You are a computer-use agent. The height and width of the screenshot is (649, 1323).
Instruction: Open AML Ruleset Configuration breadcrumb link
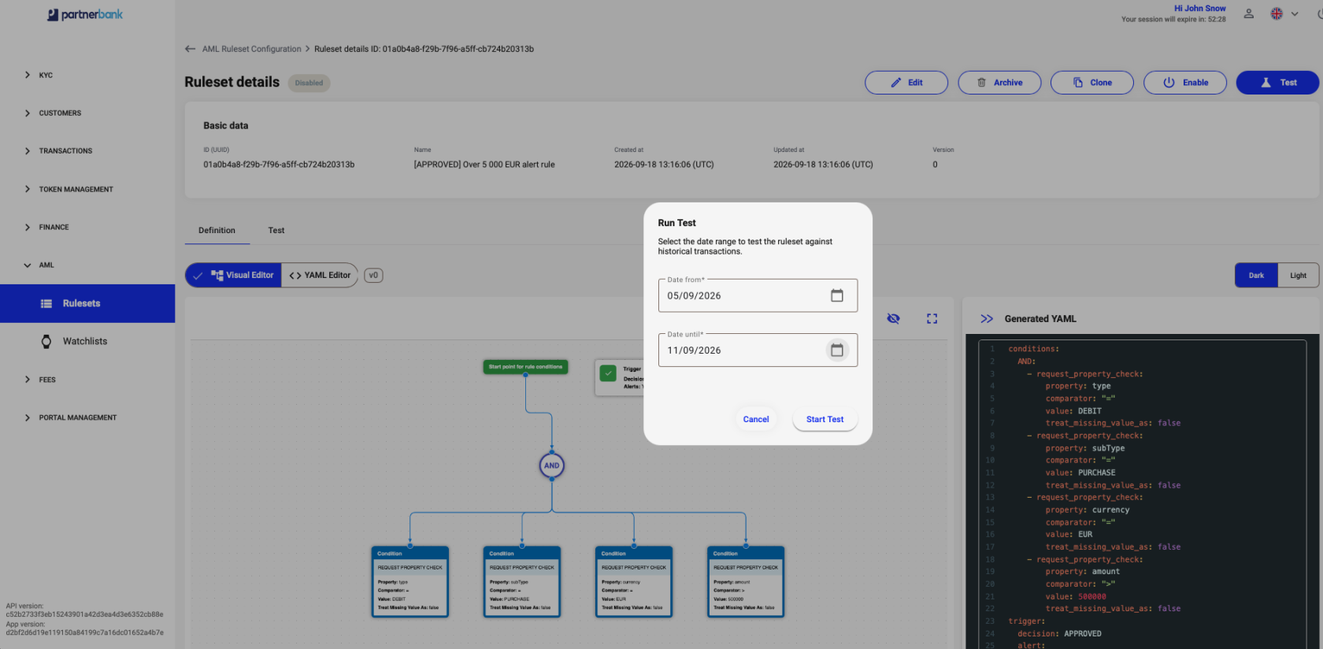point(251,49)
